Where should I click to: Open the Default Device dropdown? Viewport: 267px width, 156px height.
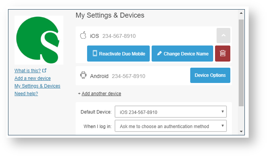pyautogui.click(x=171, y=112)
